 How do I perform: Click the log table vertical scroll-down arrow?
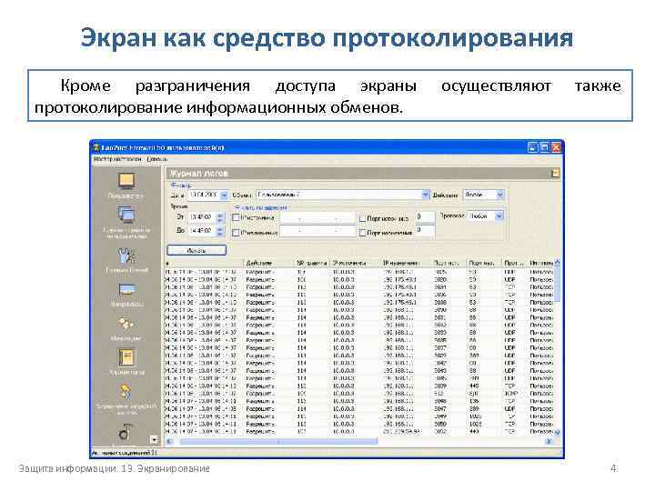click(x=557, y=433)
